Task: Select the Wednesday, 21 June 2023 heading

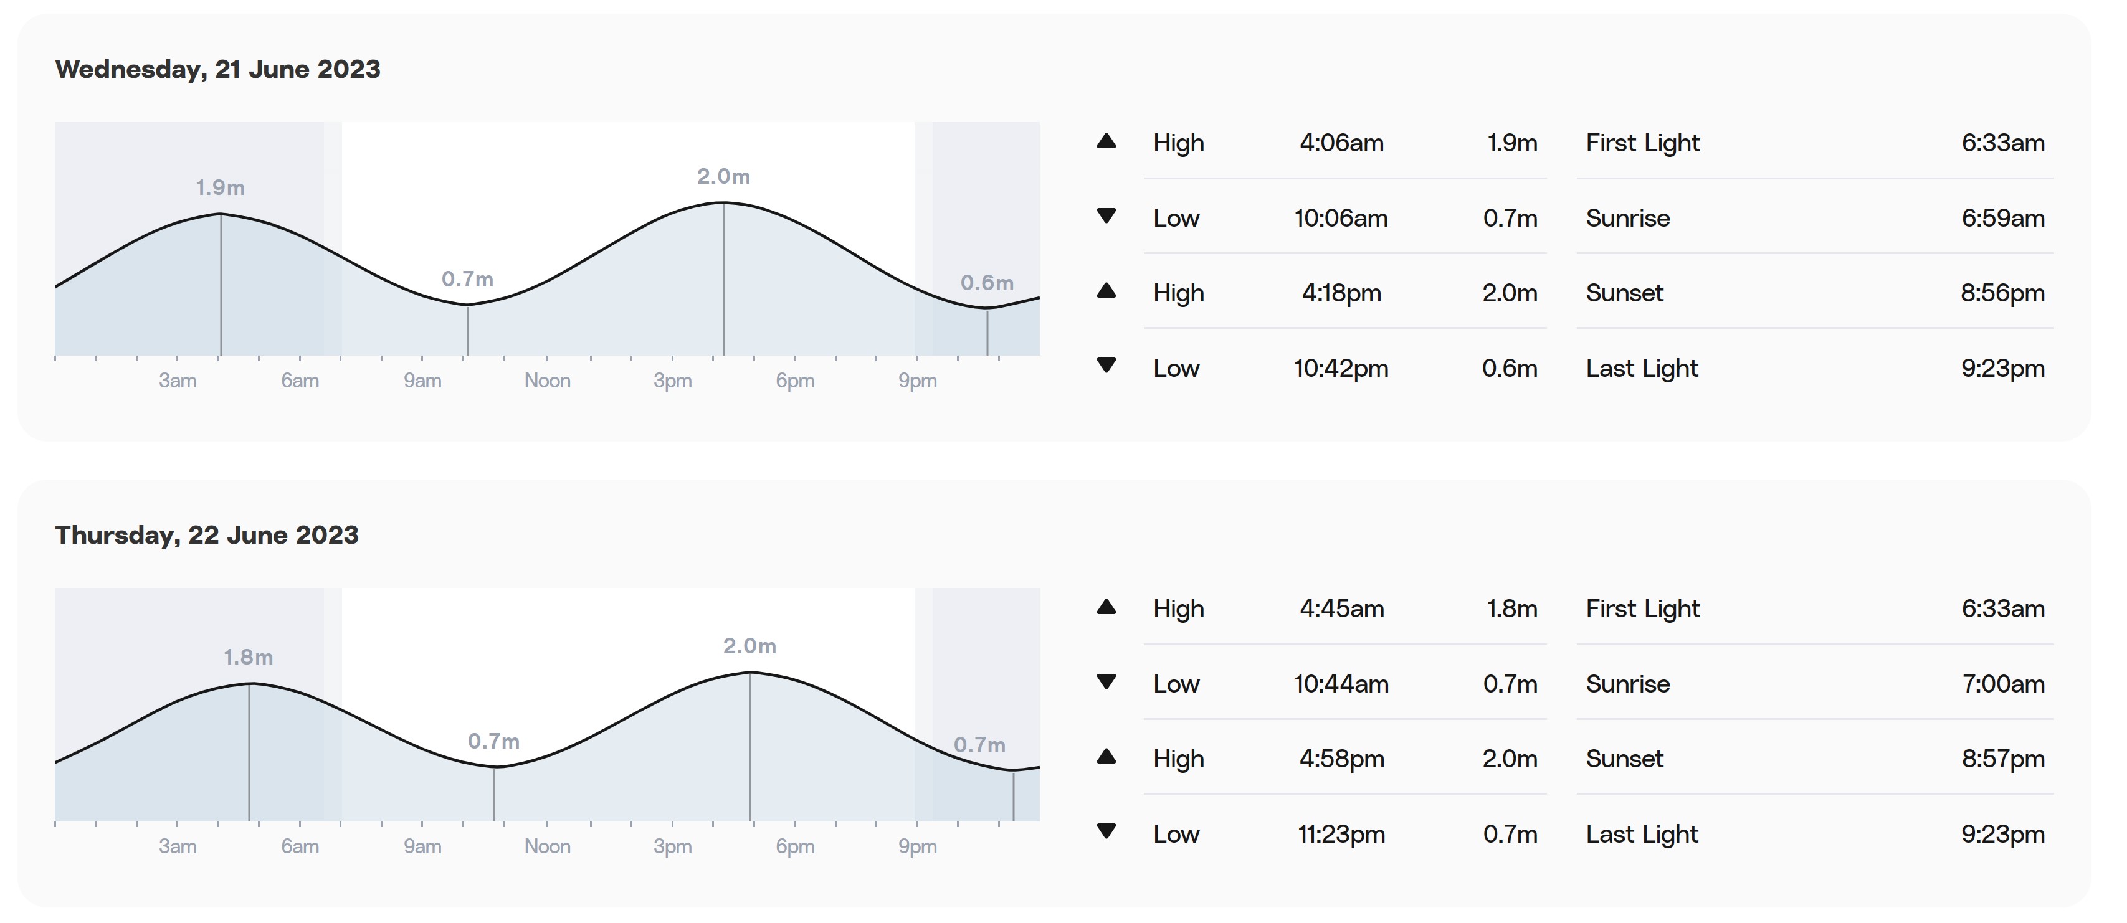Action: pos(218,69)
